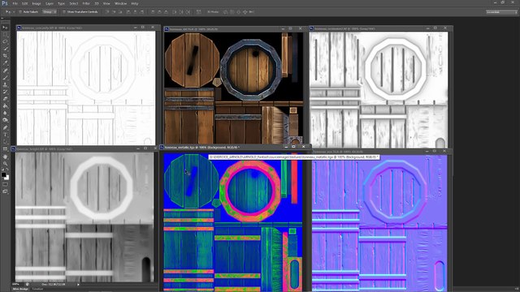Select the Crop tool

click(x=5, y=56)
